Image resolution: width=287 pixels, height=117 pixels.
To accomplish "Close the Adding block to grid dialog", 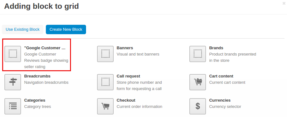I will 284,3.
